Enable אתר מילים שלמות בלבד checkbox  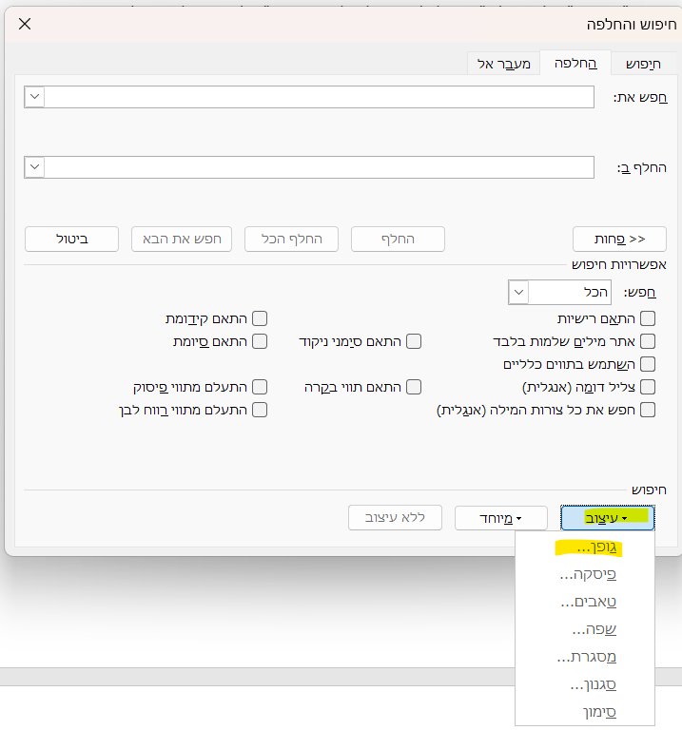click(x=648, y=342)
